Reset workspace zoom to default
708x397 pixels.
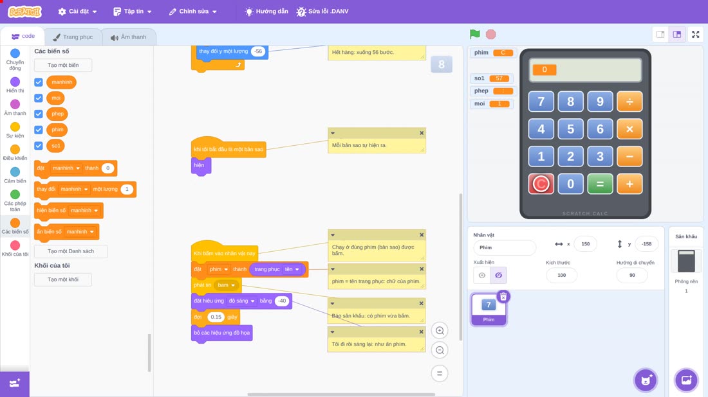[x=440, y=373]
